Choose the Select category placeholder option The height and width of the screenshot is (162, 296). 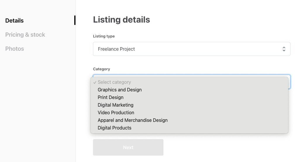click(x=114, y=82)
